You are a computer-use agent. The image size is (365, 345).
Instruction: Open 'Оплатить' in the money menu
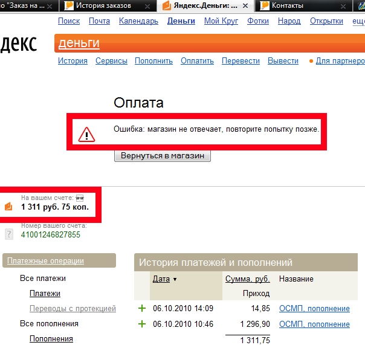(197, 61)
